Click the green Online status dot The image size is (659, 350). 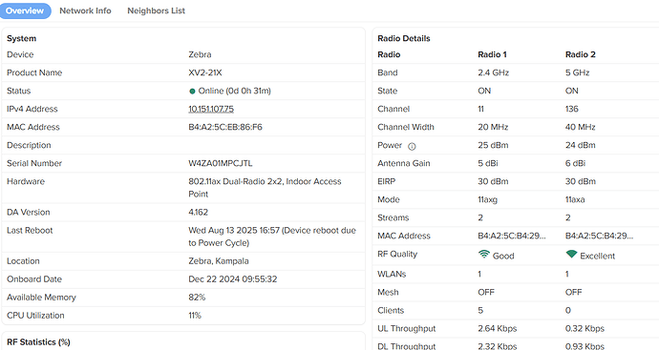click(192, 91)
